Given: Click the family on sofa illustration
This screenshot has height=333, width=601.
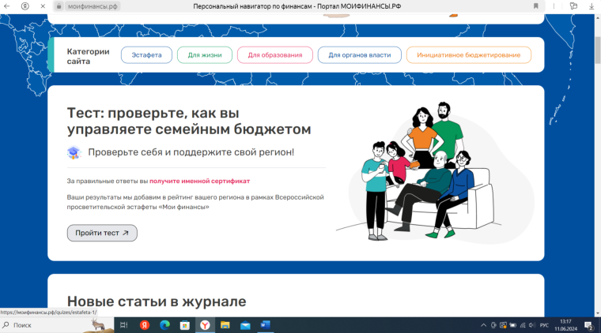Looking at the screenshot, I should tap(435, 172).
